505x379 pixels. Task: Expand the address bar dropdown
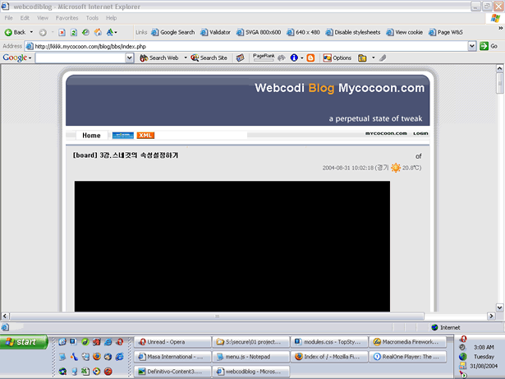coord(472,46)
